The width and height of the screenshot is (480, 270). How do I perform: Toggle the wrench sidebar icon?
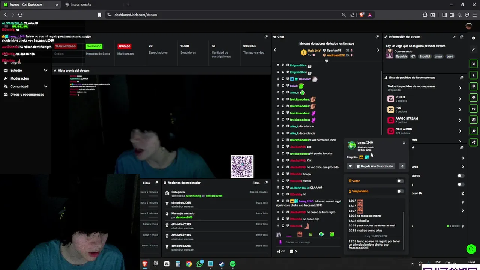click(474, 131)
